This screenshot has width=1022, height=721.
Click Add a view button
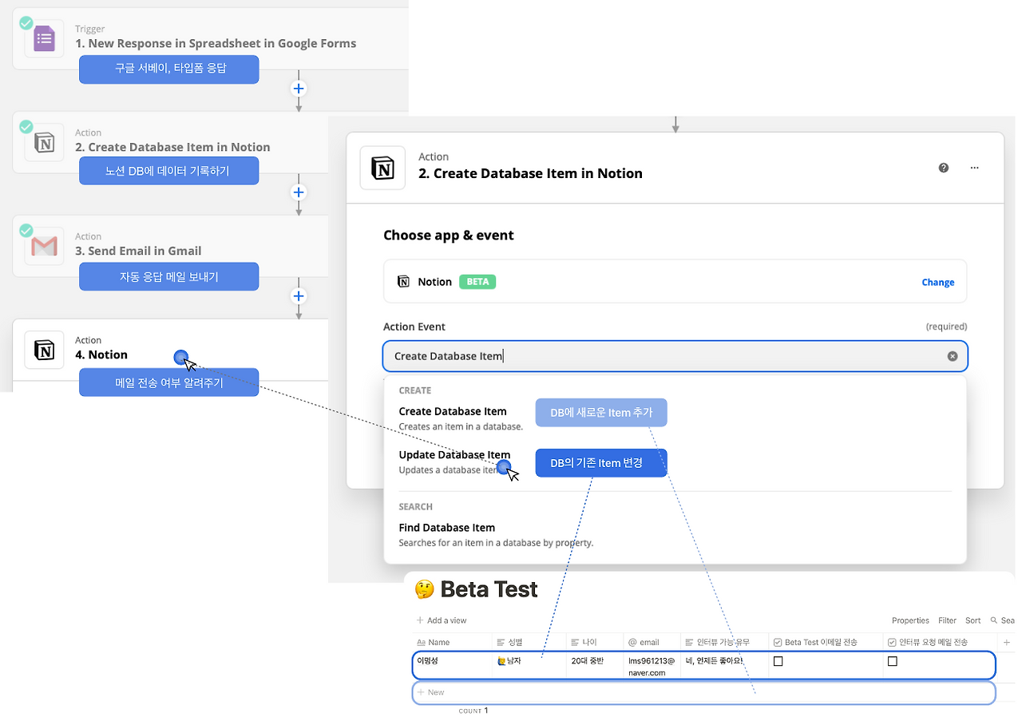point(442,620)
